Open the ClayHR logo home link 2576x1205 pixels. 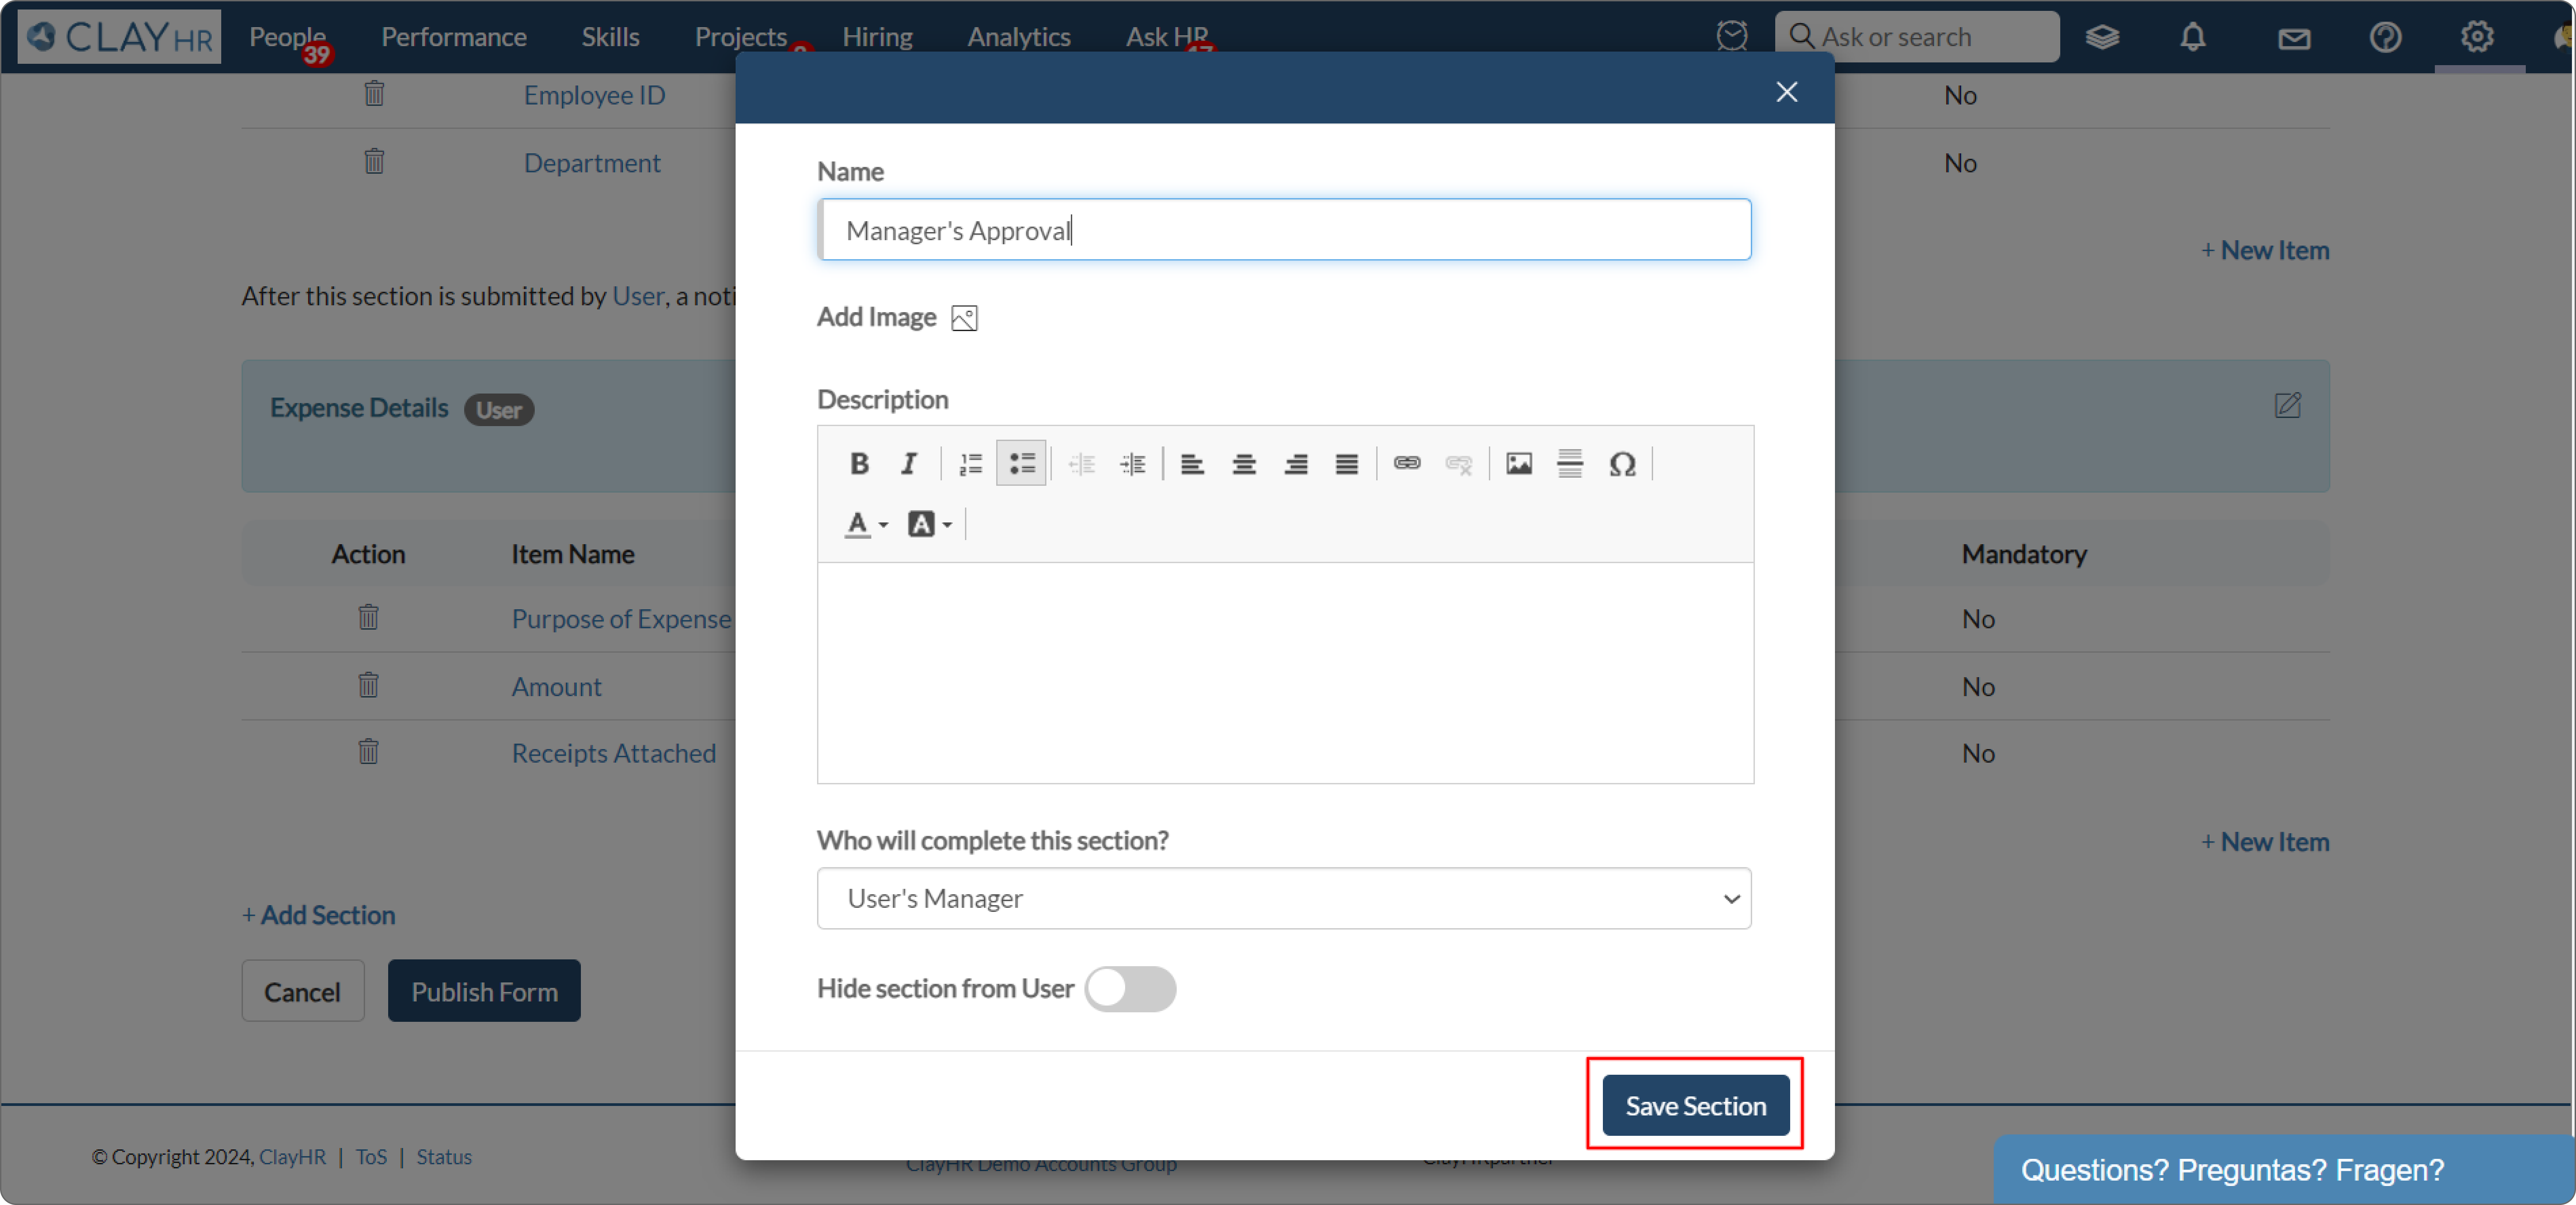click(118, 37)
